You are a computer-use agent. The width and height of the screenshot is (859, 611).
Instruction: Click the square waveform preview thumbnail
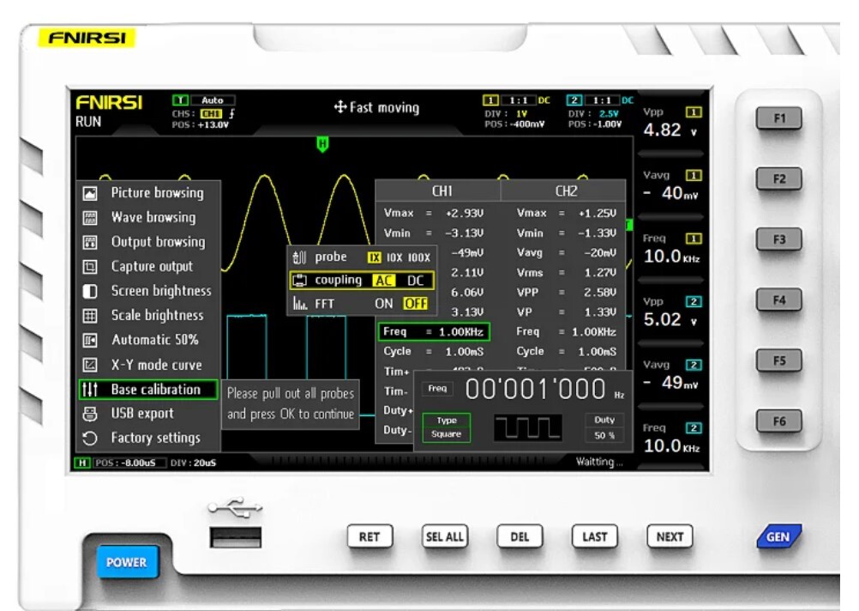[527, 427]
